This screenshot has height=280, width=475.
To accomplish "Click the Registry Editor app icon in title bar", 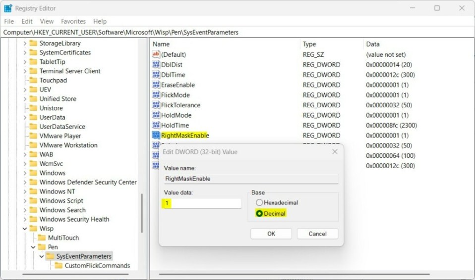I will pos(8,8).
